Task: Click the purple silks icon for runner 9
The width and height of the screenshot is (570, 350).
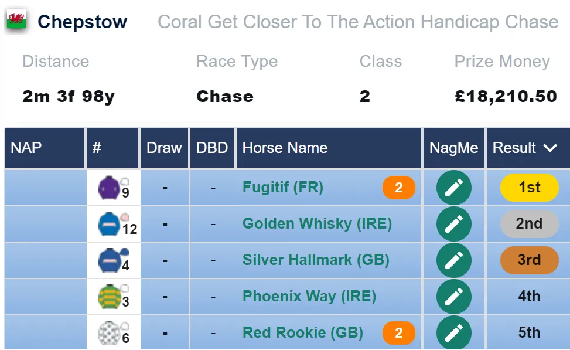Action: click(109, 188)
